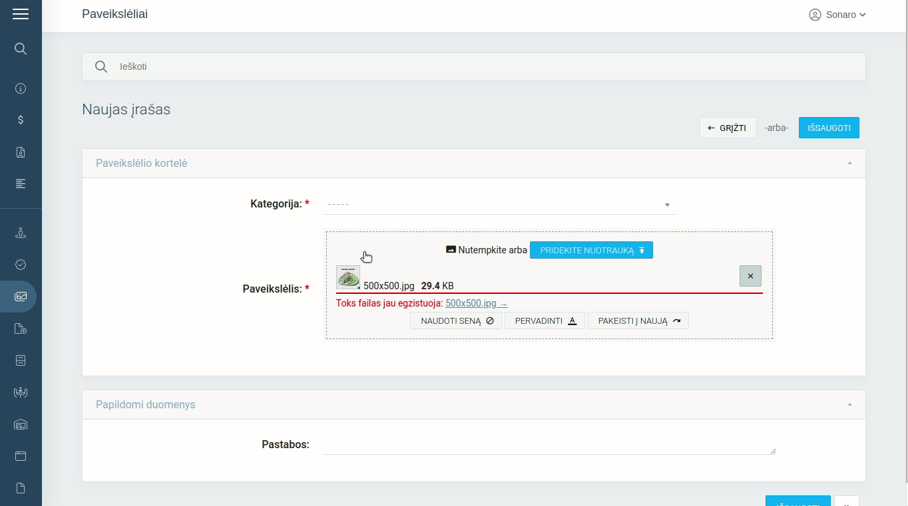908x506 pixels.
Task: Click into the Pastabos notes field
Action: tap(549, 445)
